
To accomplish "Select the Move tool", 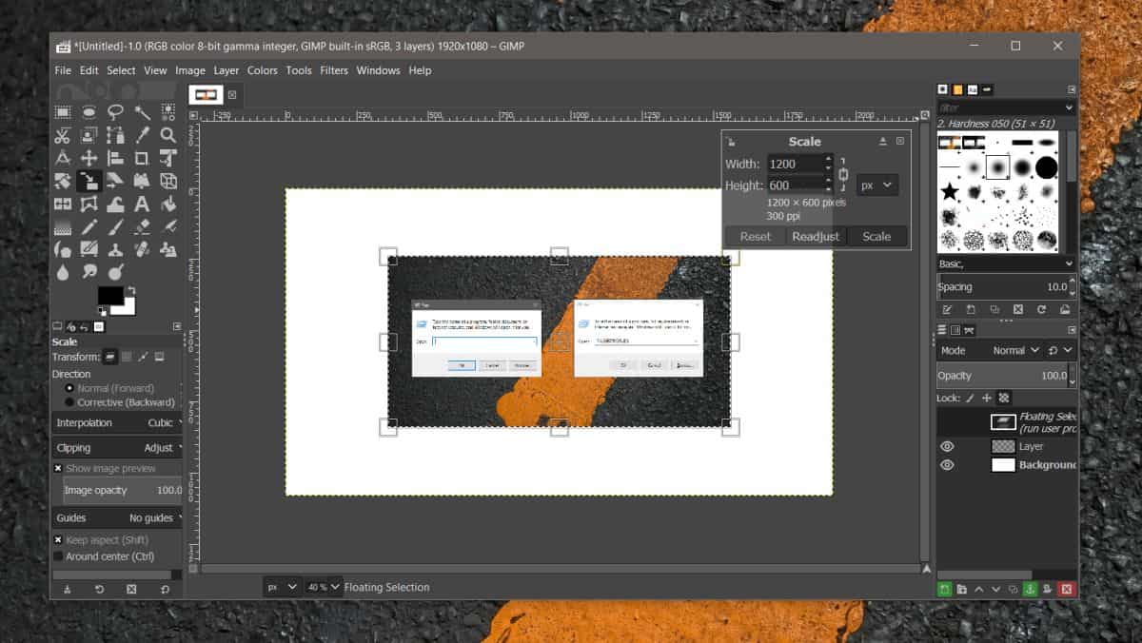I will tap(89, 158).
